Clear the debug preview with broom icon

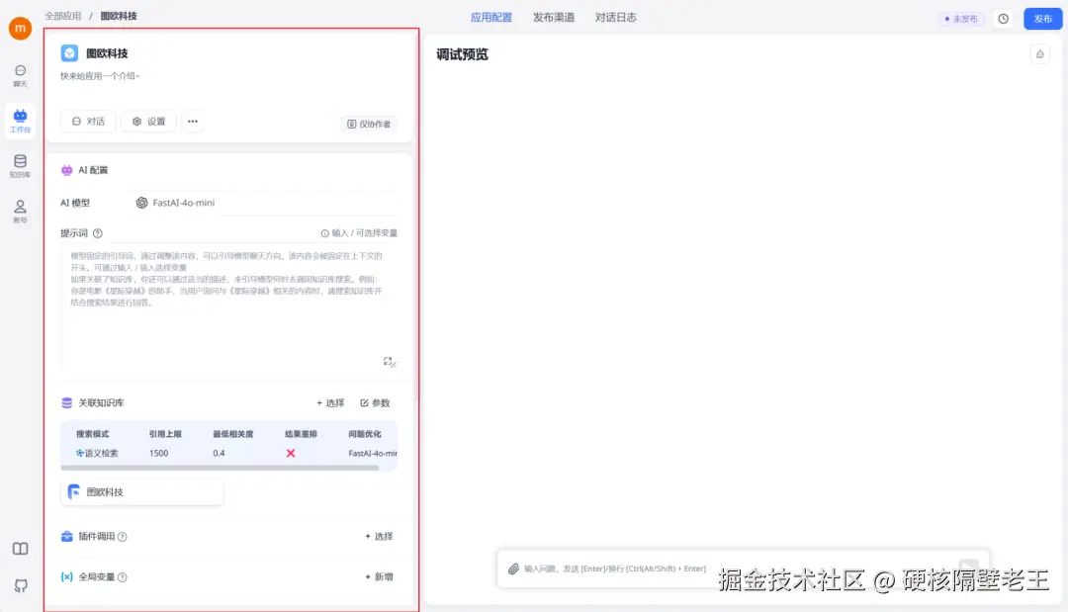pos(1040,54)
